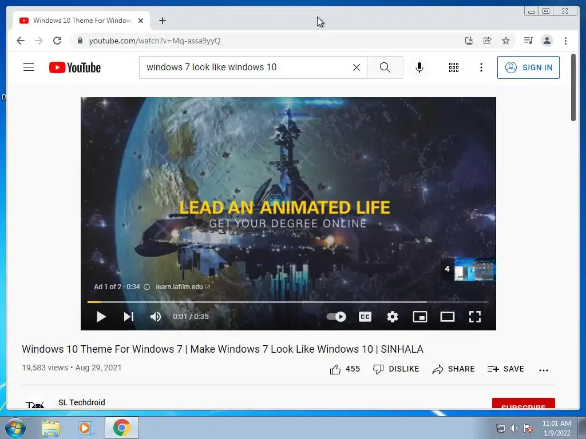Close the Windows 10 Theme YouTube tab
This screenshot has height=439, width=586.
[x=141, y=21]
